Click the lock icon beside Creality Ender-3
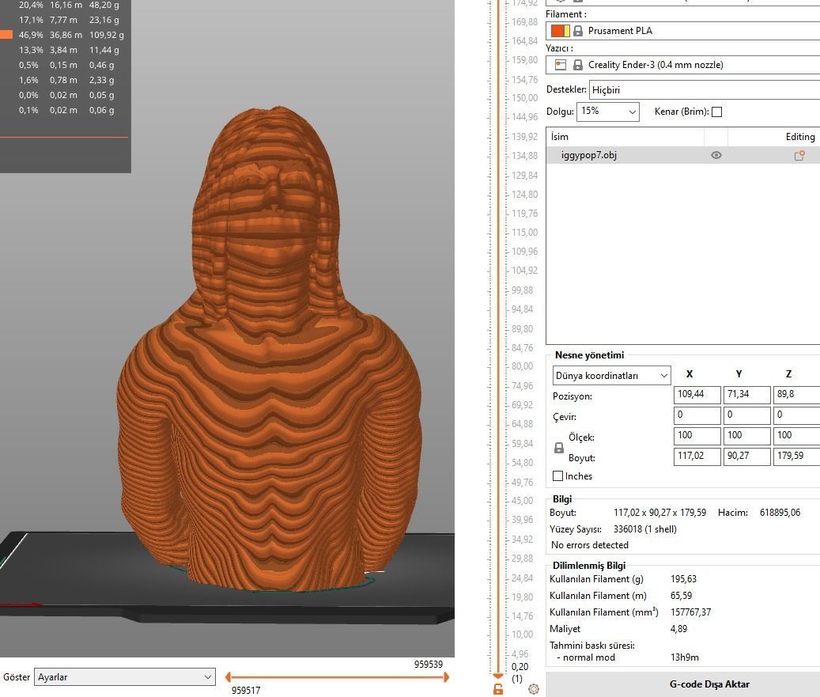Viewport: 820px width, 697px height. 578,65
